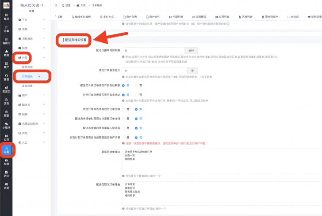Switch to the 商户列表 tab
Viewport: 322px width, 216px height.
(x=130, y=17)
